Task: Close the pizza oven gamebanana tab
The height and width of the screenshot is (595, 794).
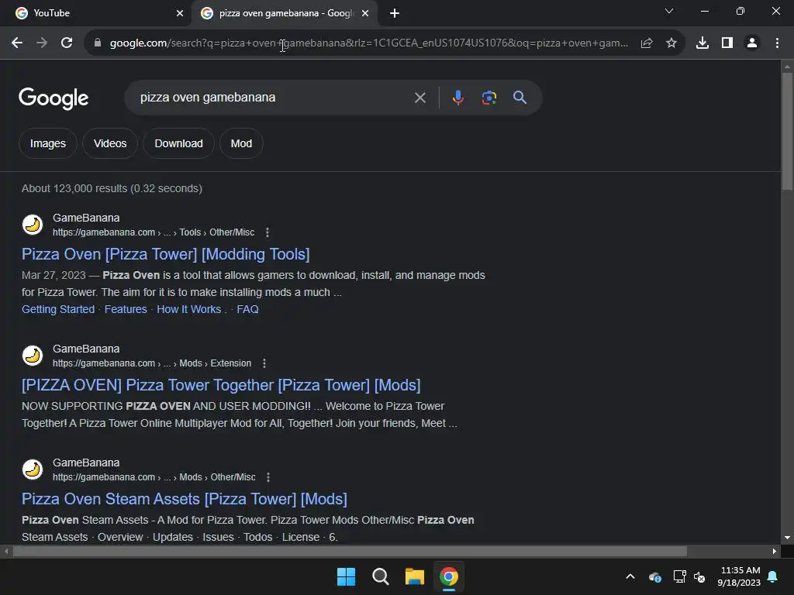Action: point(365,13)
